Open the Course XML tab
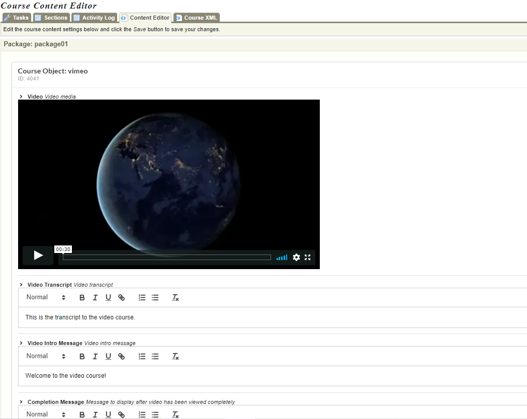 [197, 18]
